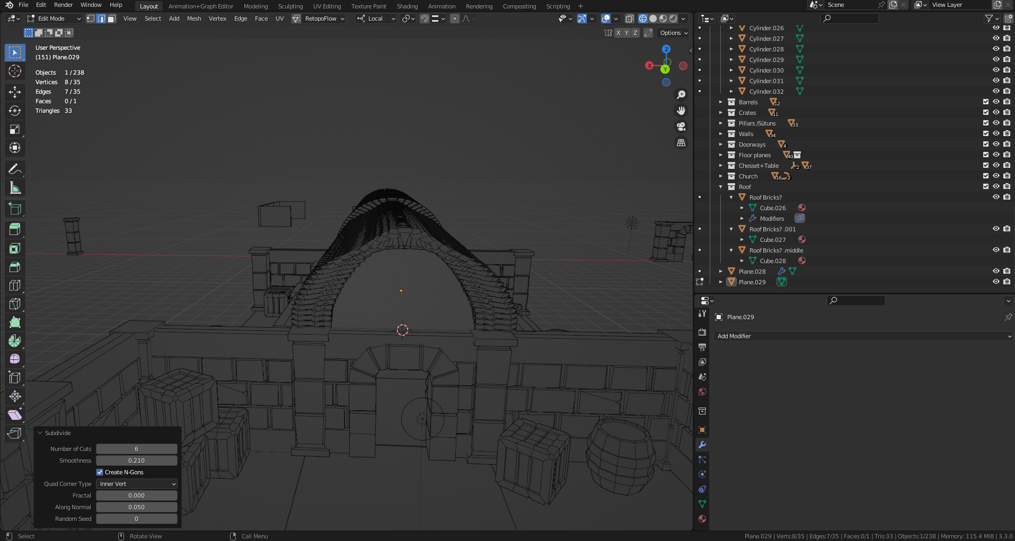The height and width of the screenshot is (541, 1015).
Task: Click the outliner search field
Action: point(850,19)
